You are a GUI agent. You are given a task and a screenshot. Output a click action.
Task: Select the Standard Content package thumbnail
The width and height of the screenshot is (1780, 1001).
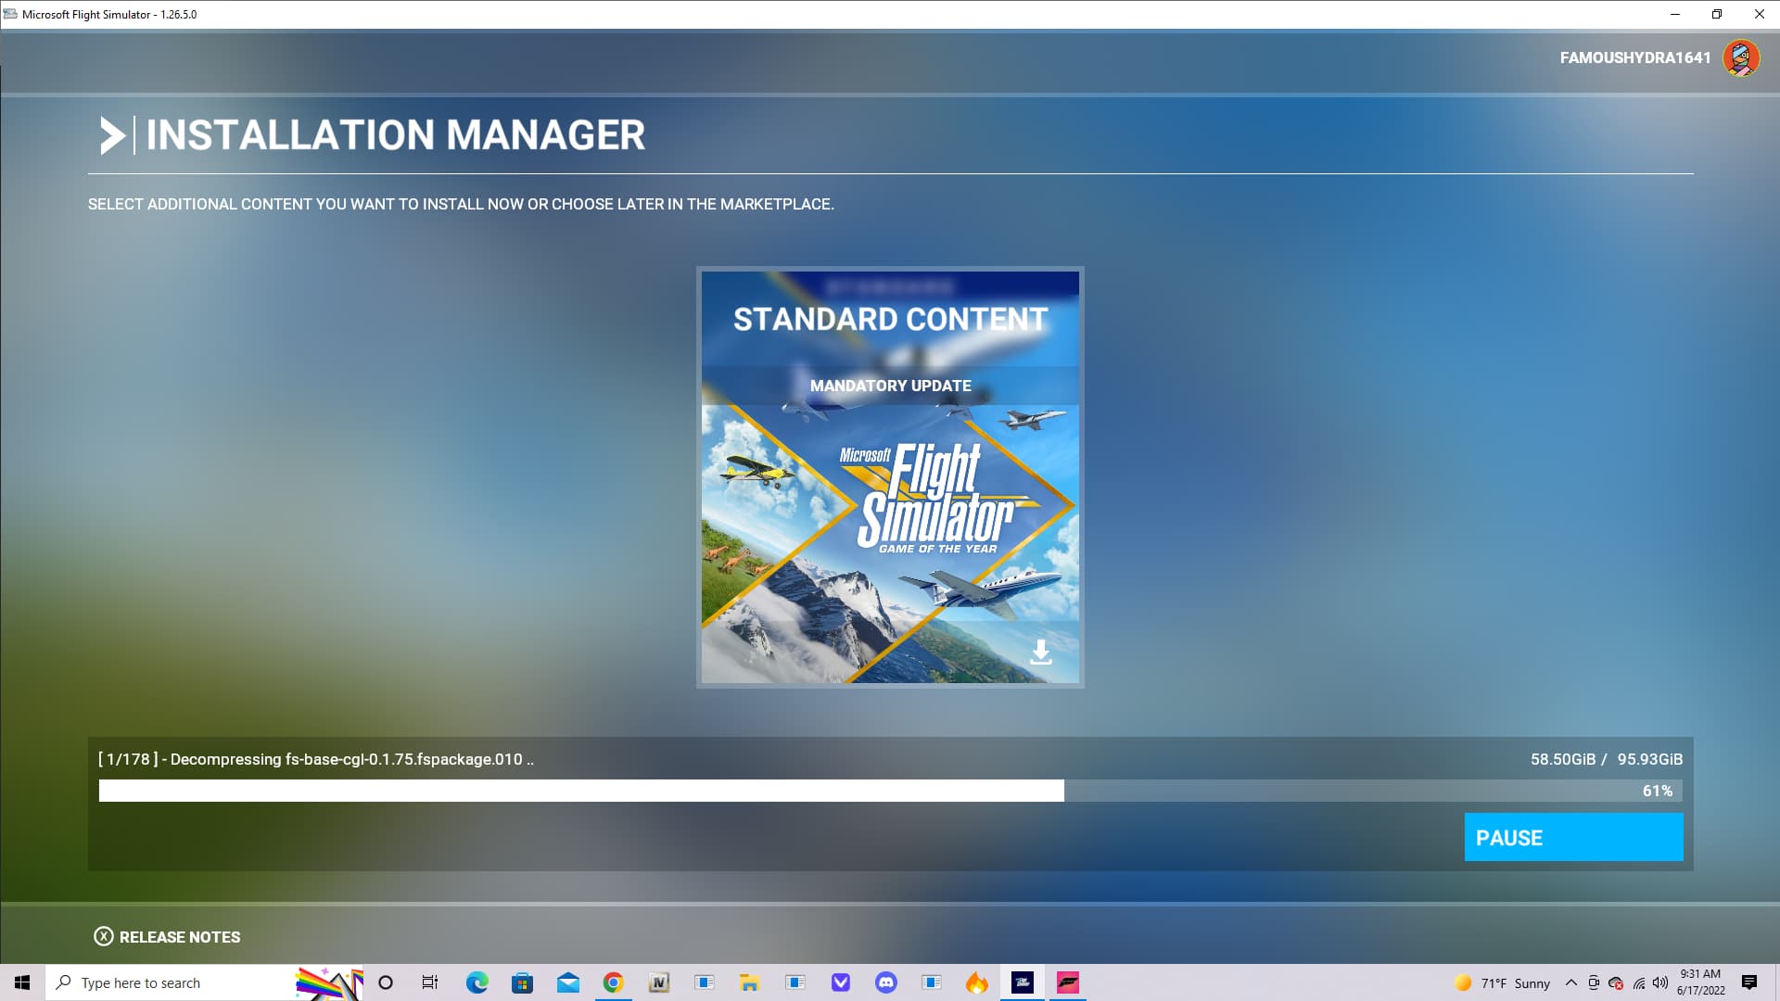tap(890, 477)
